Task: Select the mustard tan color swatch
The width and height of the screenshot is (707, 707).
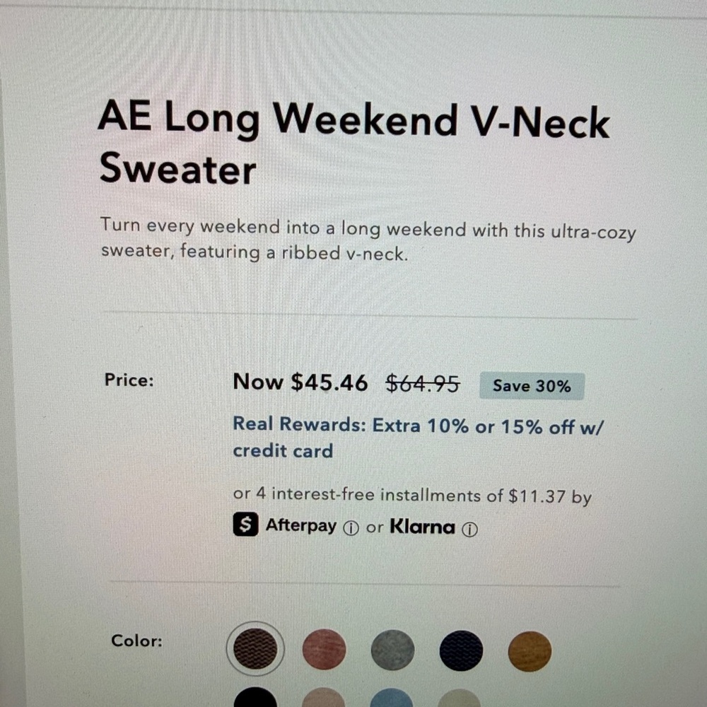Action: (530, 652)
